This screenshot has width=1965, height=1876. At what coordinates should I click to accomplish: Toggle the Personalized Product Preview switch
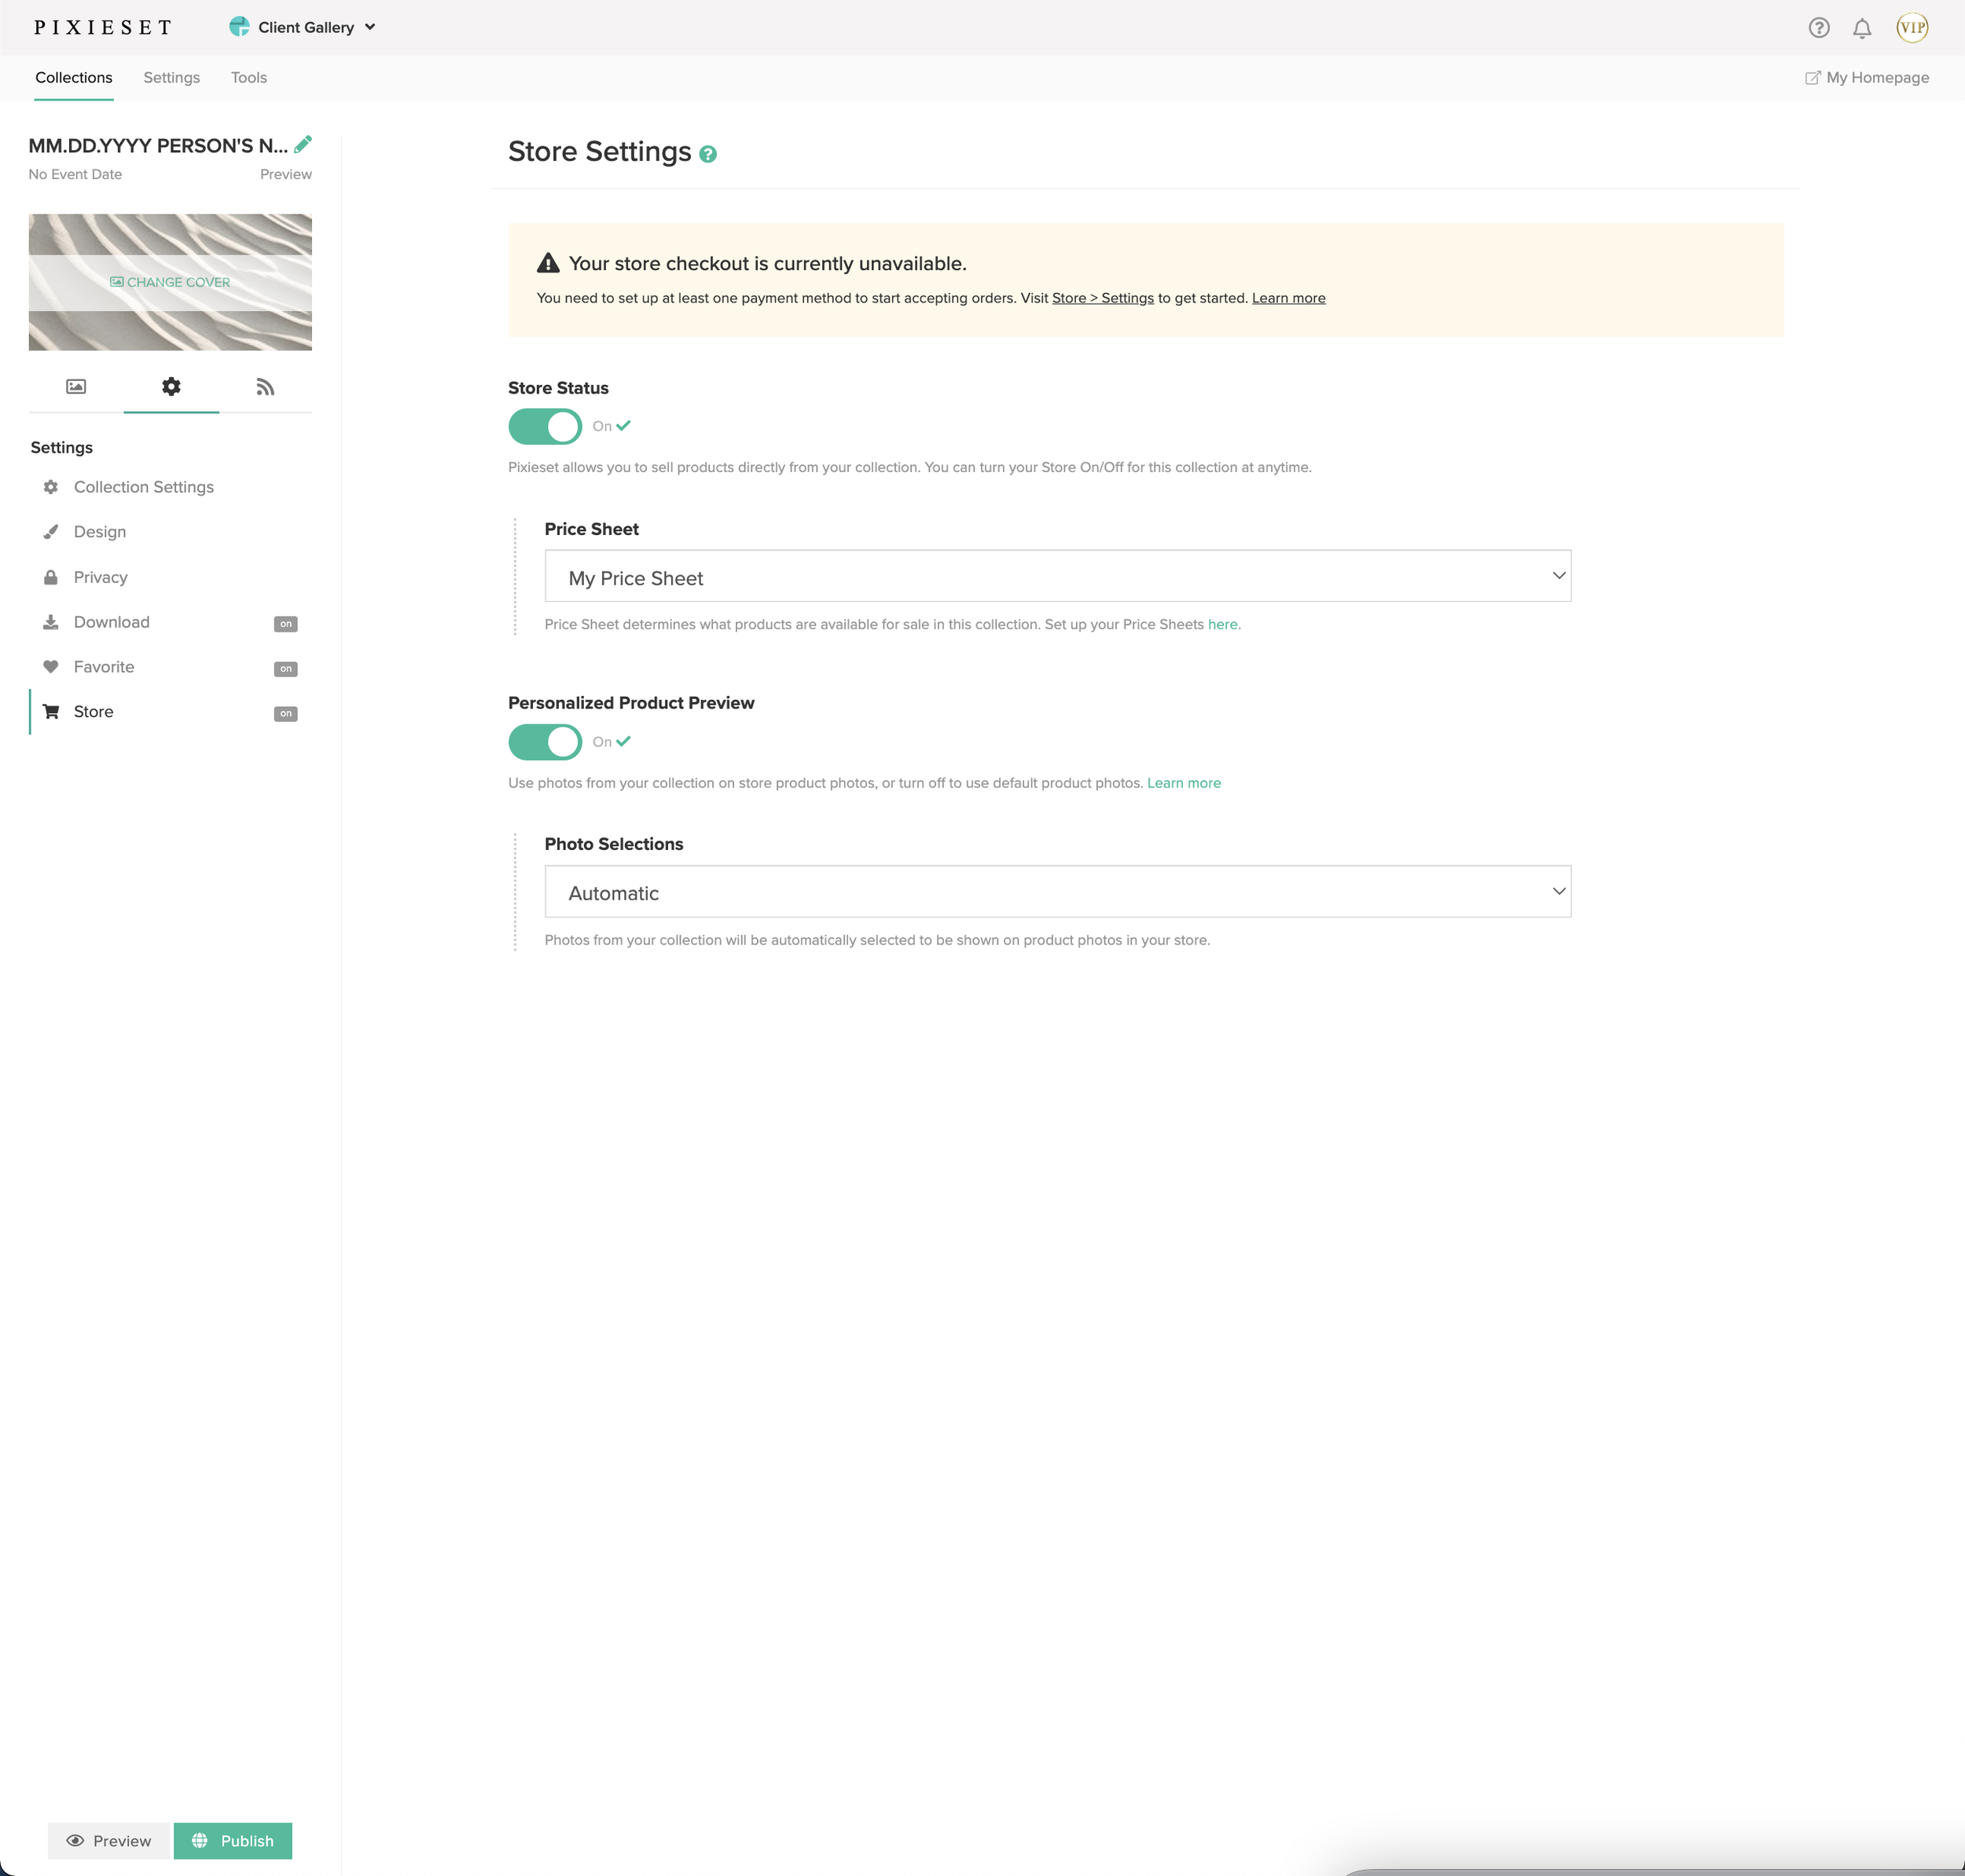545,742
